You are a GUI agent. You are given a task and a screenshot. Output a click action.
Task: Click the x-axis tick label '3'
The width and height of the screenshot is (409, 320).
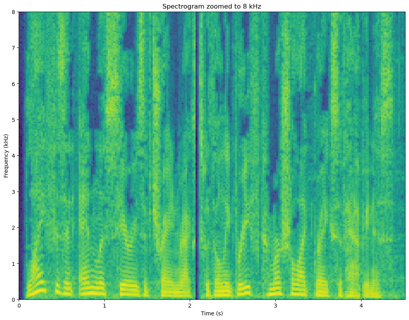275,306
